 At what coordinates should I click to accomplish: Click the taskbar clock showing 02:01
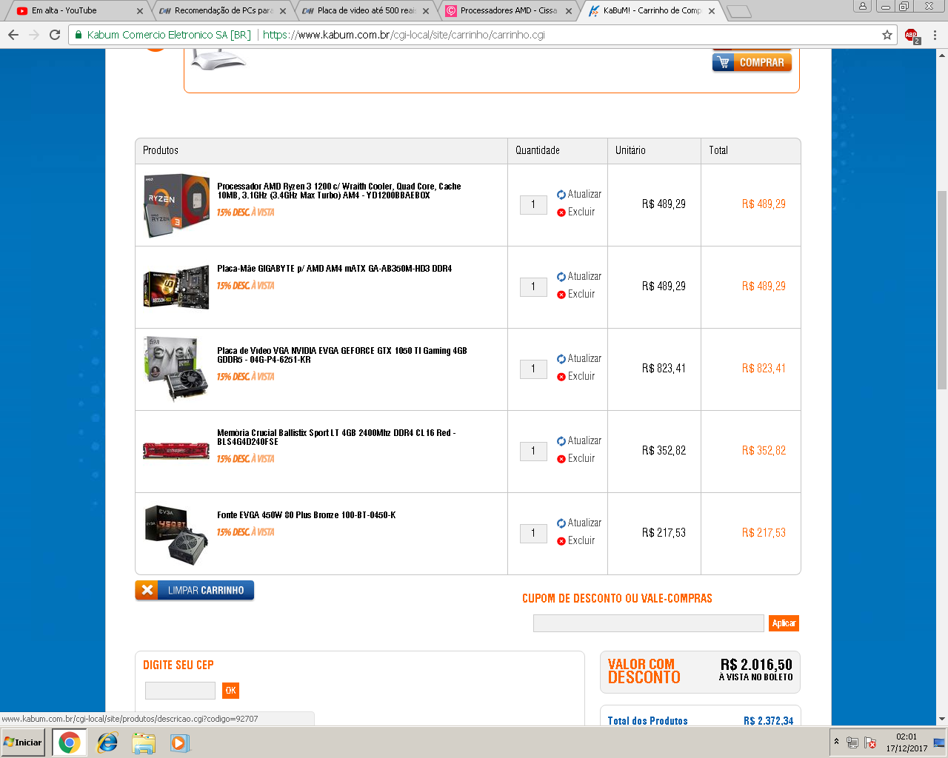click(907, 742)
